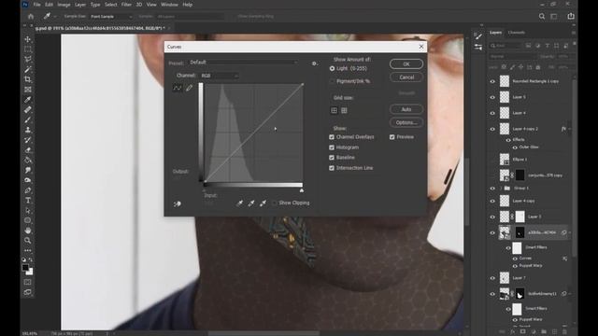Select the Pigment/Ink % radio button
The height and width of the screenshot is (336, 598).
click(x=332, y=81)
